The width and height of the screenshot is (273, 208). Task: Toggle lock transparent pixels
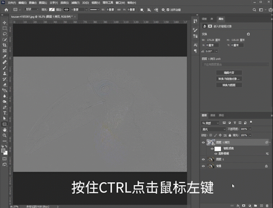tap(211, 135)
